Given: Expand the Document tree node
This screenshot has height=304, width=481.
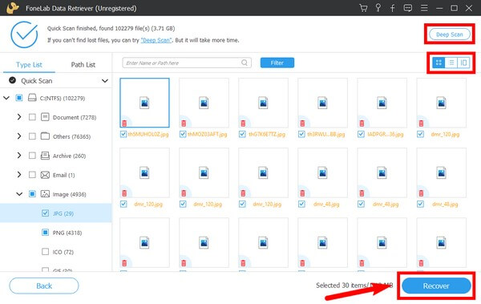Looking at the screenshot, I should tap(19, 117).
